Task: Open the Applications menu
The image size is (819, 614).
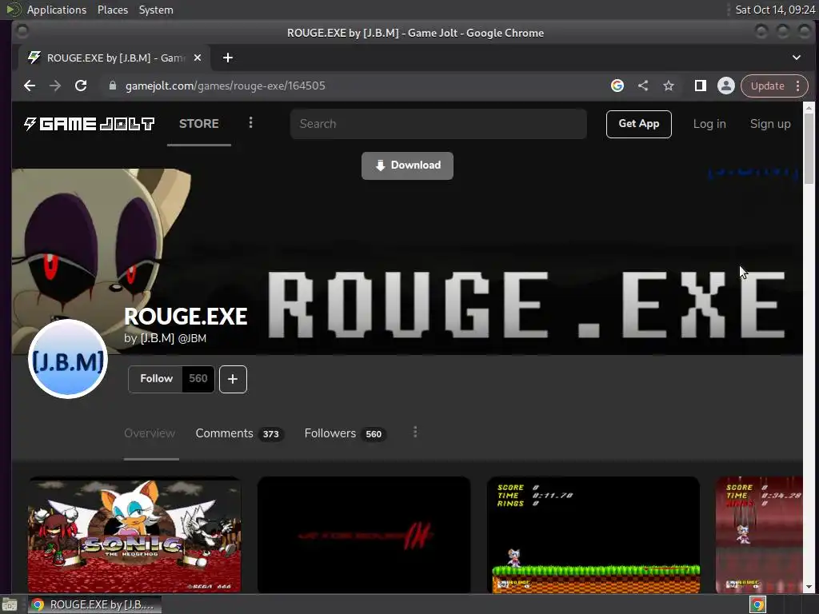Action: pos(57,10)
